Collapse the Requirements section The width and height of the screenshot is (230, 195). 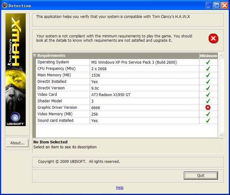tap(34, 55)
